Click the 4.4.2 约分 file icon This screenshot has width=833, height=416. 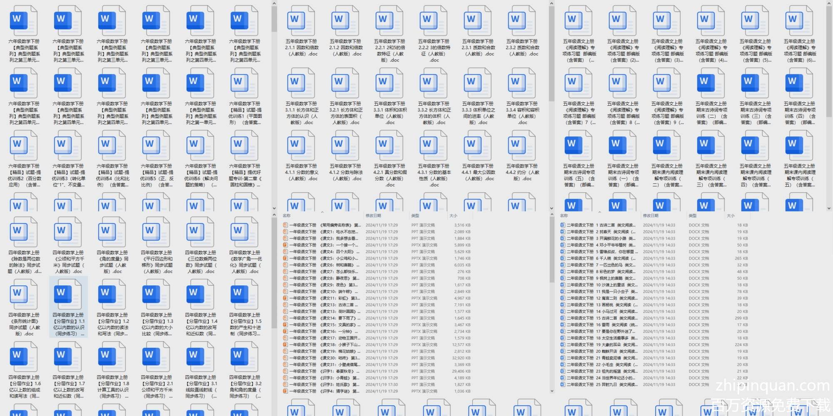(x=522, y=146)
